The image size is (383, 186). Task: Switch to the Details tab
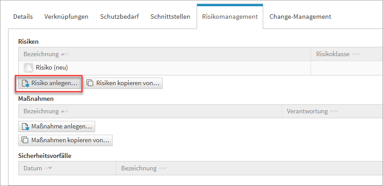click(23, 17)
